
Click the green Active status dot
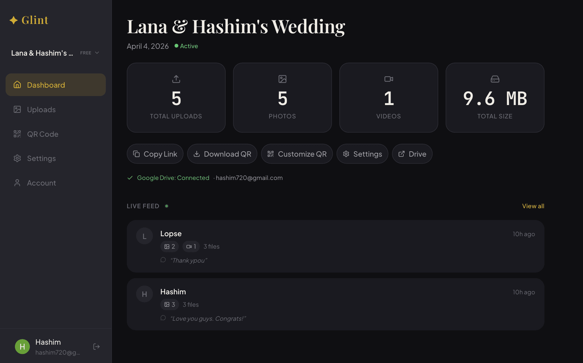pos(176,46)
